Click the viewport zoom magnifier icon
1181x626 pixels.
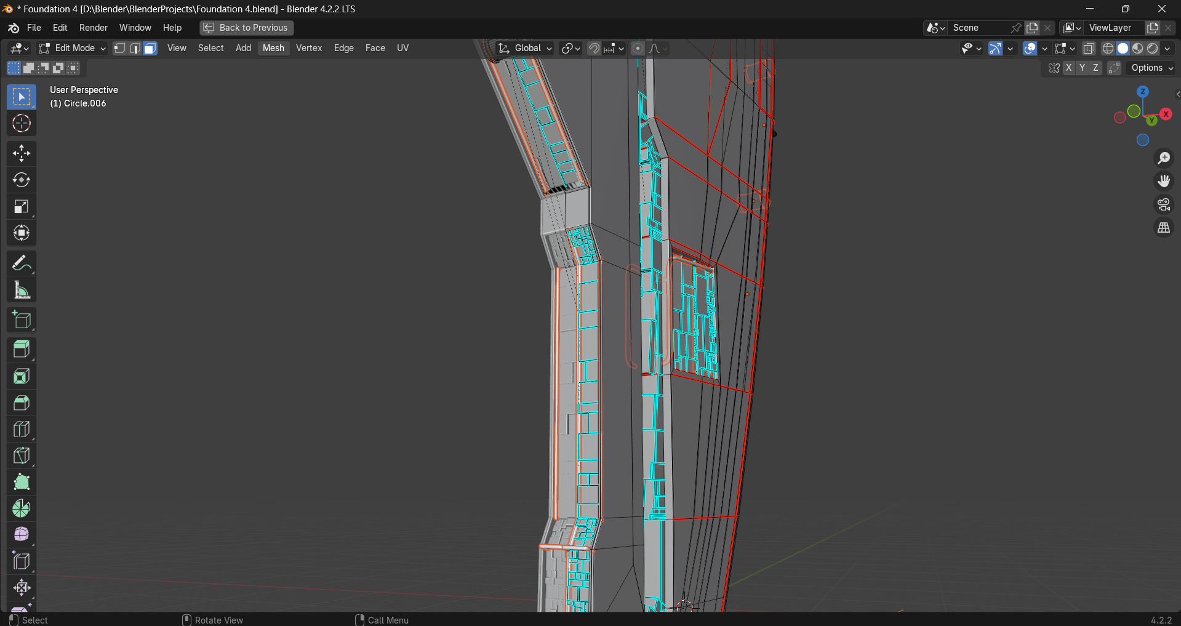(x=1164, y=158)
